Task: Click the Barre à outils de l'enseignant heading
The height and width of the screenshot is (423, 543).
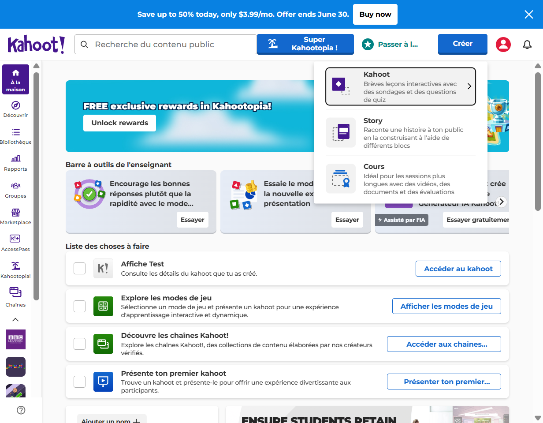Action: [119, 165]
